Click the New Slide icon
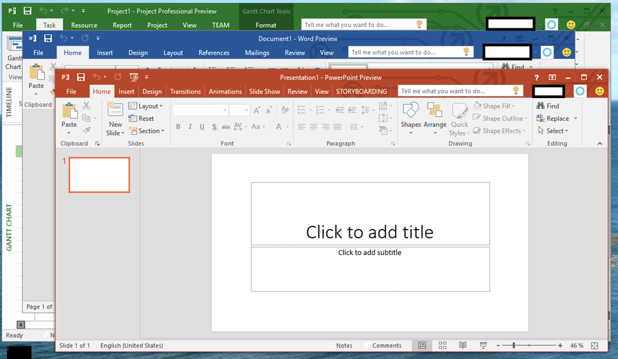This screenshot has width=618, height=359. pos(115,110)
